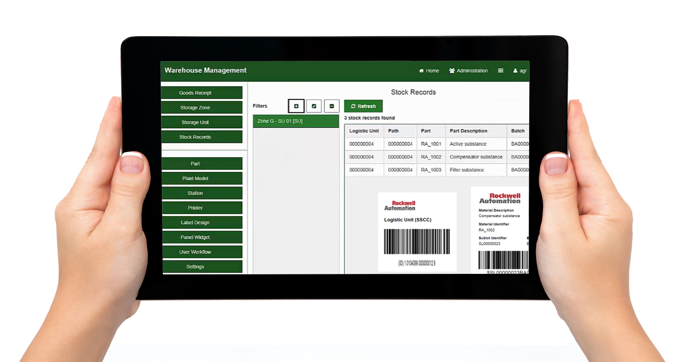Select the Home menu item
Viewport: 686px width, 362px height.
pos(429,71)
